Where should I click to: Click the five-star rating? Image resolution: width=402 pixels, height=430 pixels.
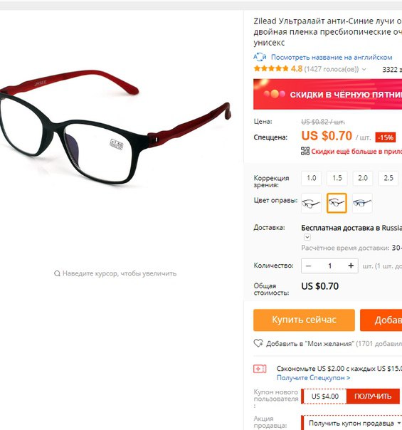click(271, 68)
